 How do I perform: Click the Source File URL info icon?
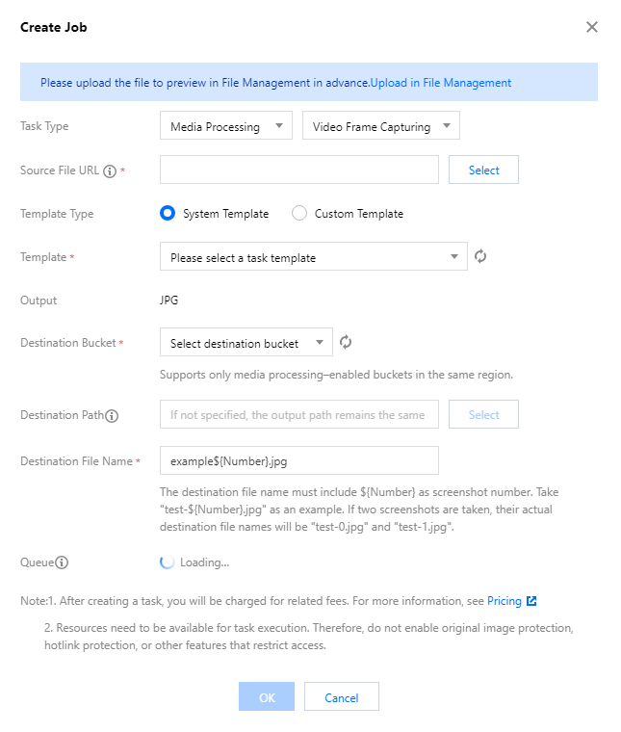tap(110, 171)
